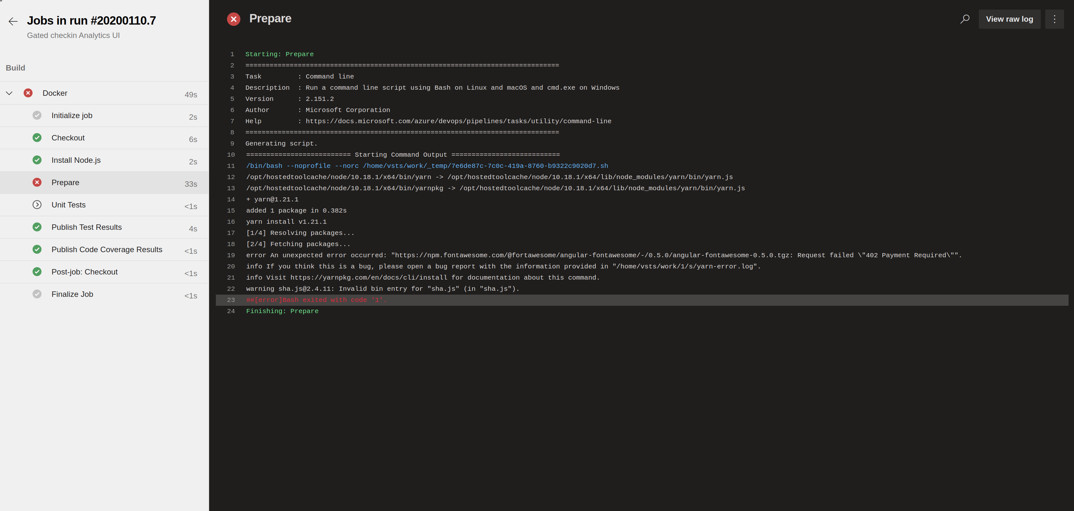Select the Finalize Job step
Viewport: 1074px width, 511px height.
72,294
